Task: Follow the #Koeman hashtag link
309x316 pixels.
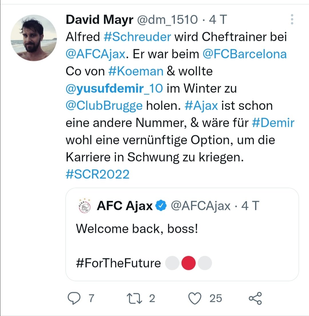Action: pos(136,71)
